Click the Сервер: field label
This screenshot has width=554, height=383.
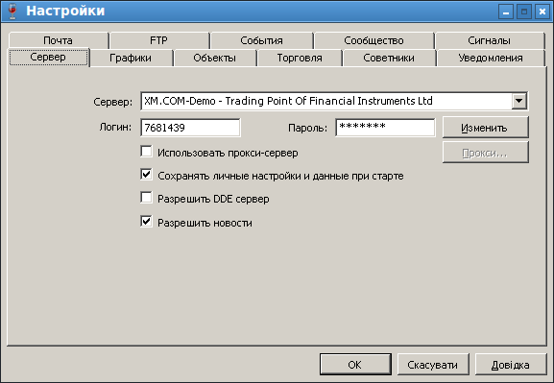click(113, 102)
